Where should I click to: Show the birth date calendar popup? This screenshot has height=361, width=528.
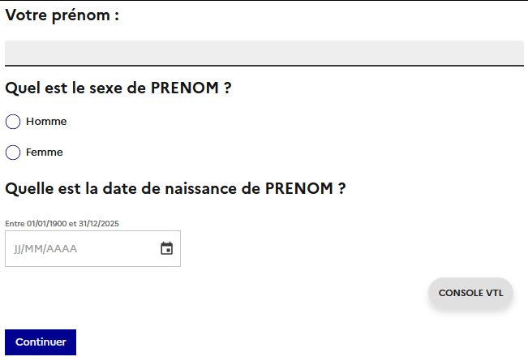[167, 248]
